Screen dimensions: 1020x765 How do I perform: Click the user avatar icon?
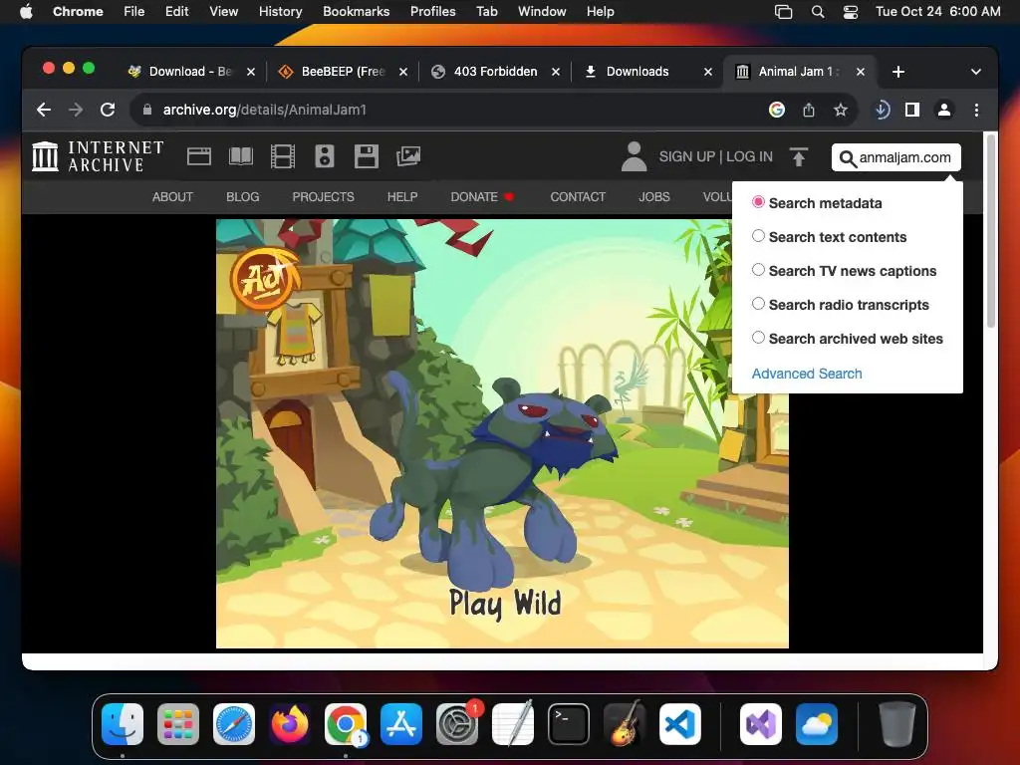(634, 156)
